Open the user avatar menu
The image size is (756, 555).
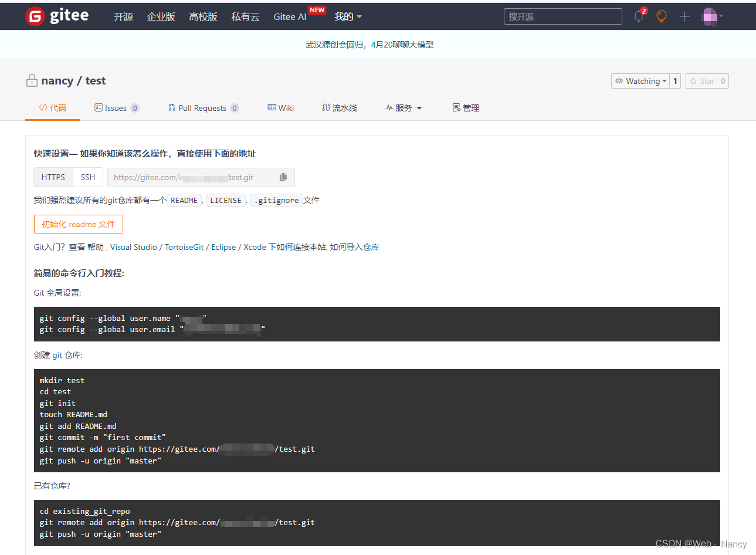711,16
